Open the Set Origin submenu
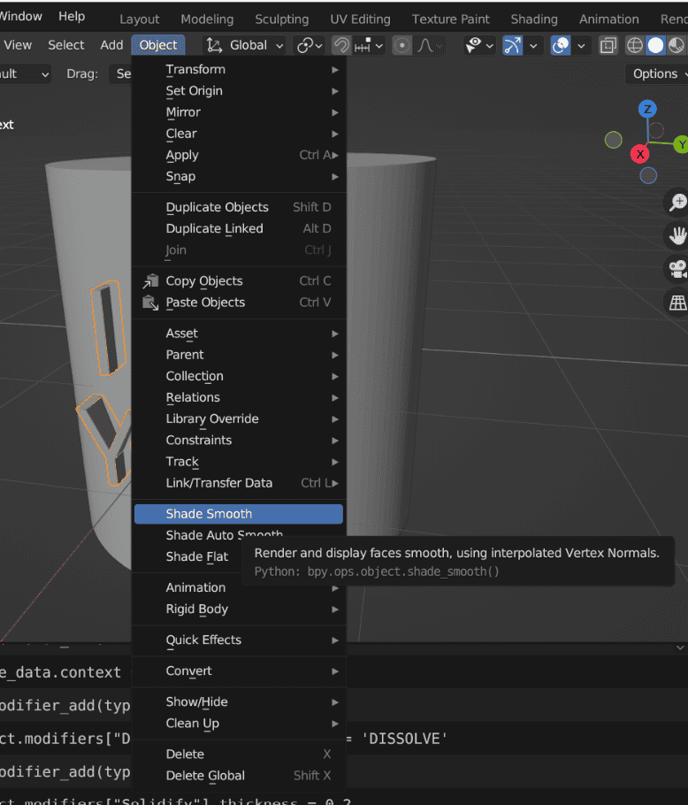688x805 pixels. [239, 91]
